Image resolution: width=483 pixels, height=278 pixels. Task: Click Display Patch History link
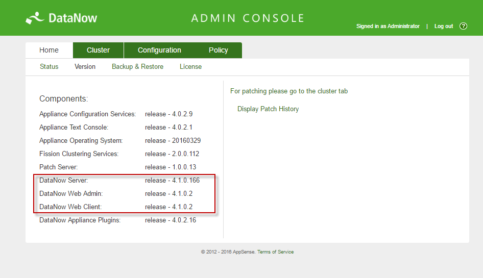tap(268, 109)
